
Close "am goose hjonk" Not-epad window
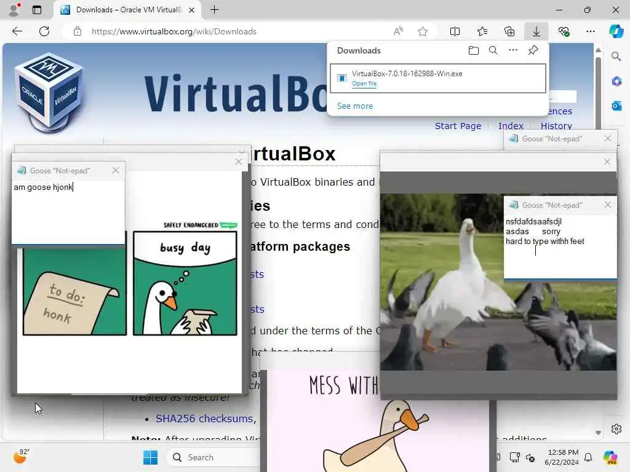[x=116, y=170]
